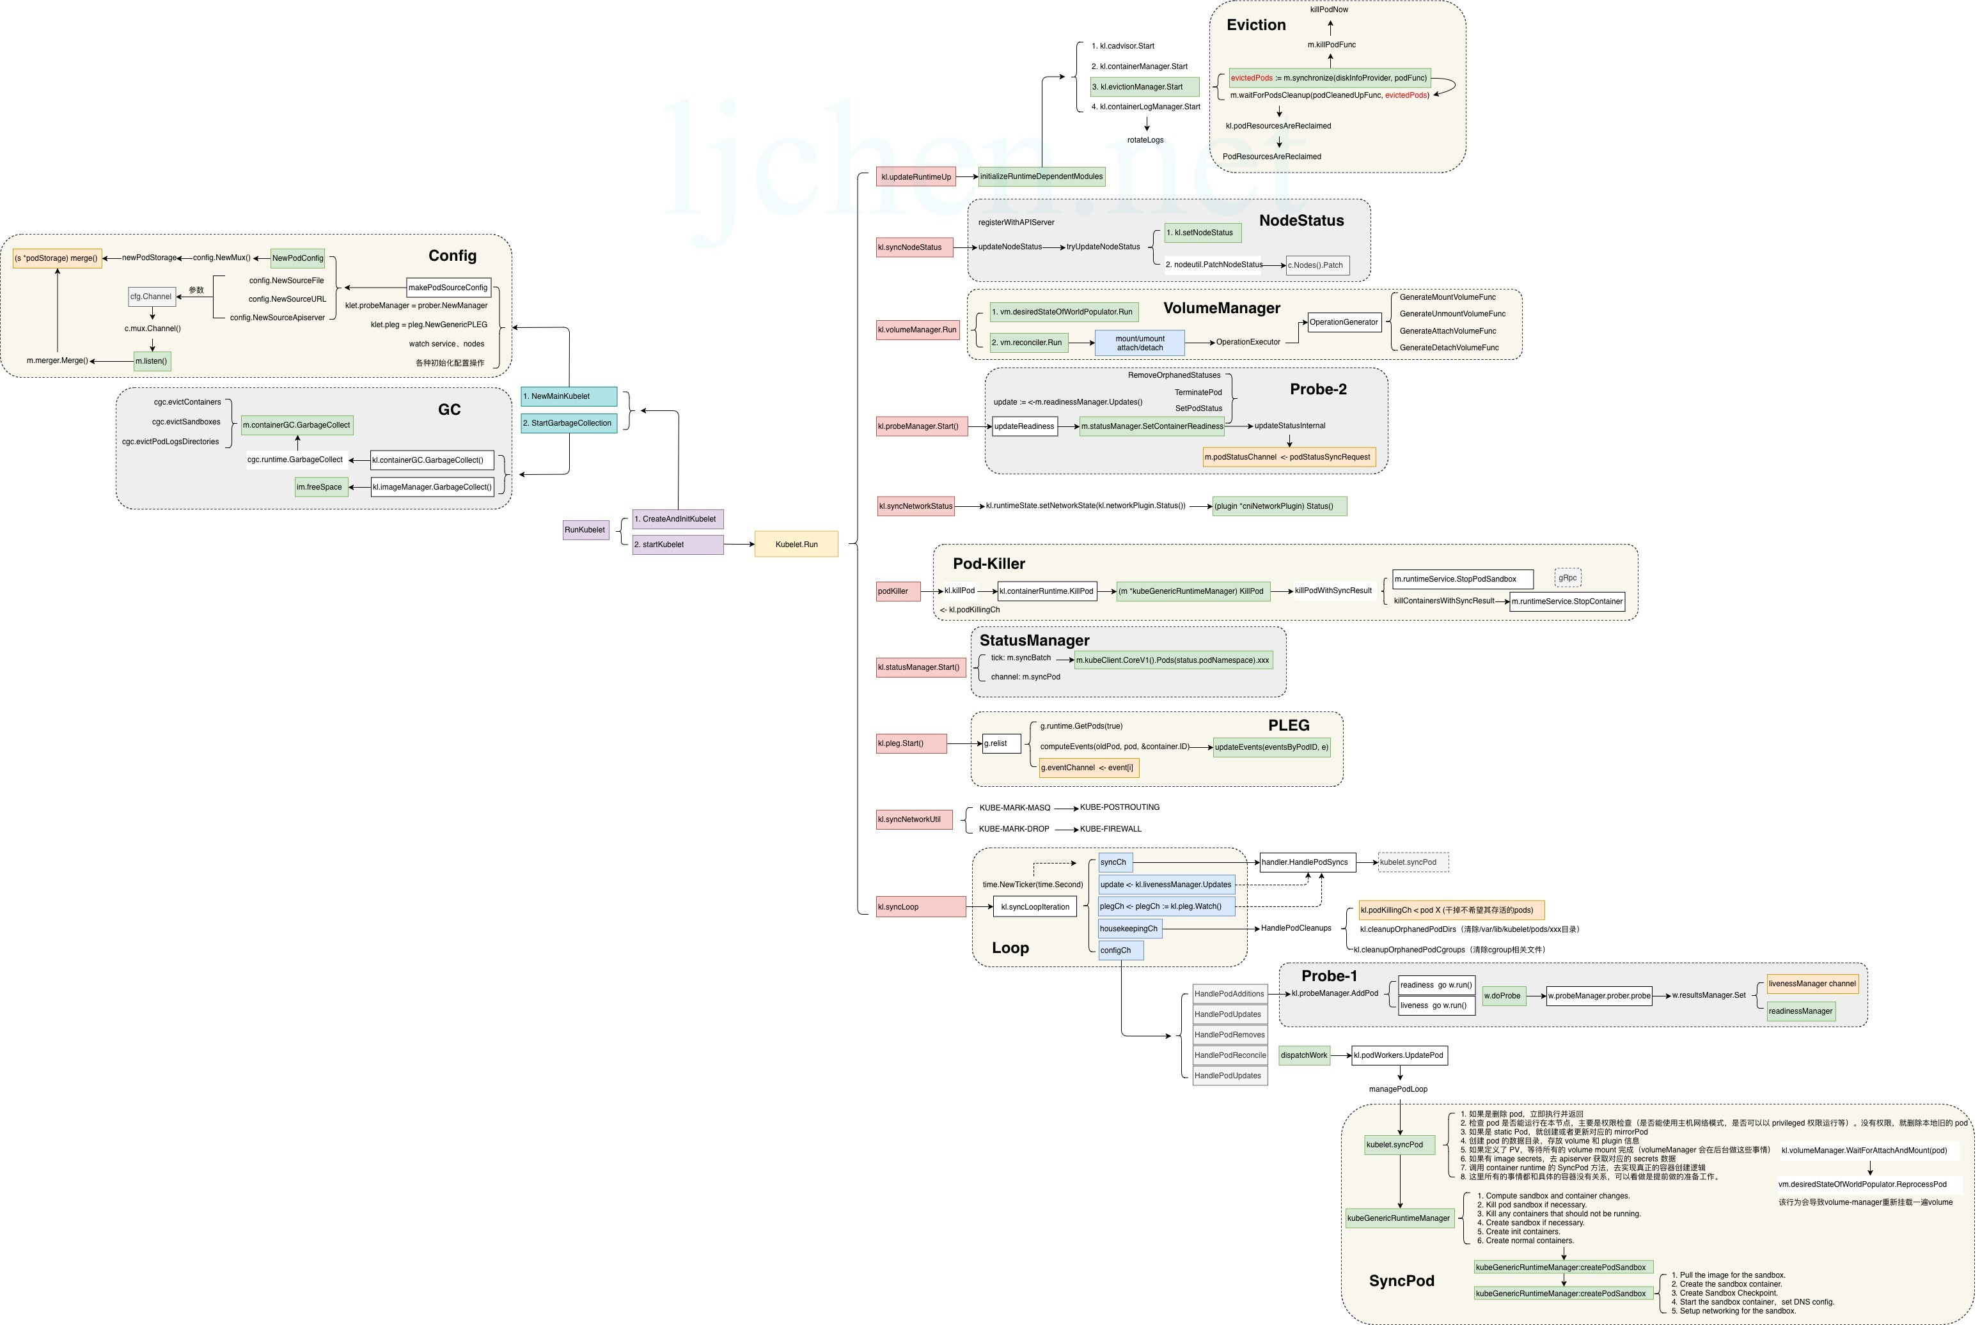Select the m.containerGC.GarbageCollect green box
This screenshot has height=1325, width=1980.
point(296,425)
